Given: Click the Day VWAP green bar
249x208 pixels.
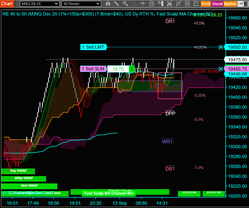Looking at the screenshot, I should pos(18,171).
